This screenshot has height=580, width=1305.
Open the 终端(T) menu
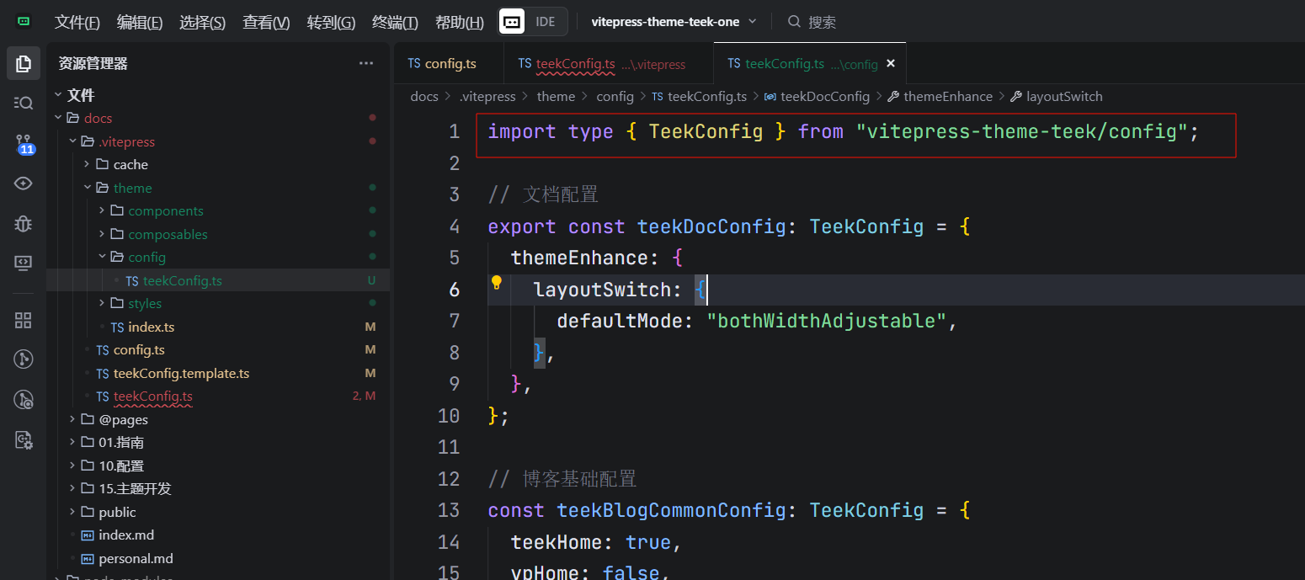tap(395, 23)
